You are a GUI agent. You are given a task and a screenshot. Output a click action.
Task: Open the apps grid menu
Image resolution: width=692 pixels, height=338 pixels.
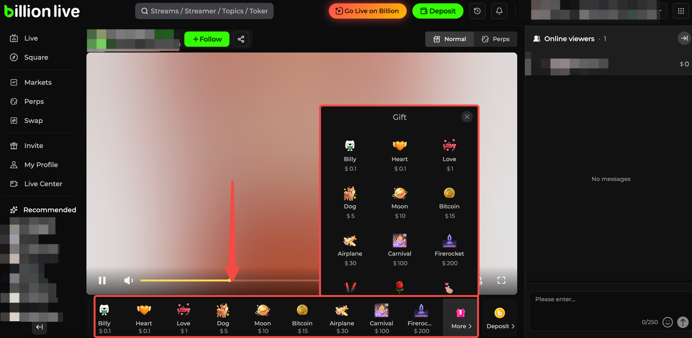[x=681, y=11]
